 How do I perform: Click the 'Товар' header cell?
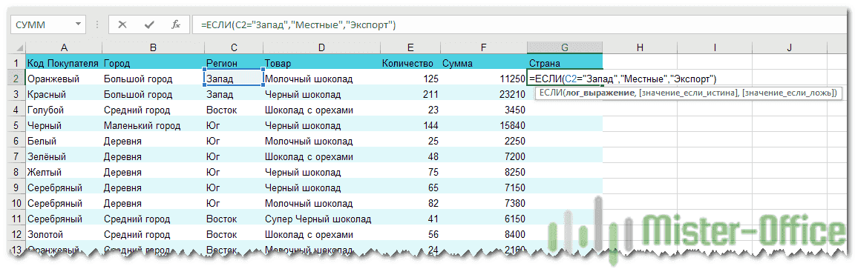321,63
